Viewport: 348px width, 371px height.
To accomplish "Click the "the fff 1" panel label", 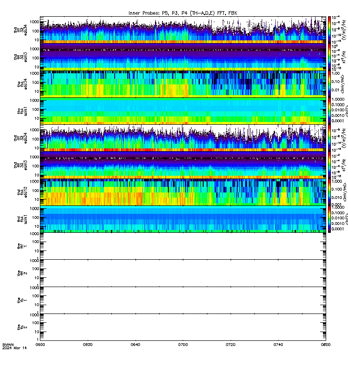I will pyautogui.click(x=22, y=246).
